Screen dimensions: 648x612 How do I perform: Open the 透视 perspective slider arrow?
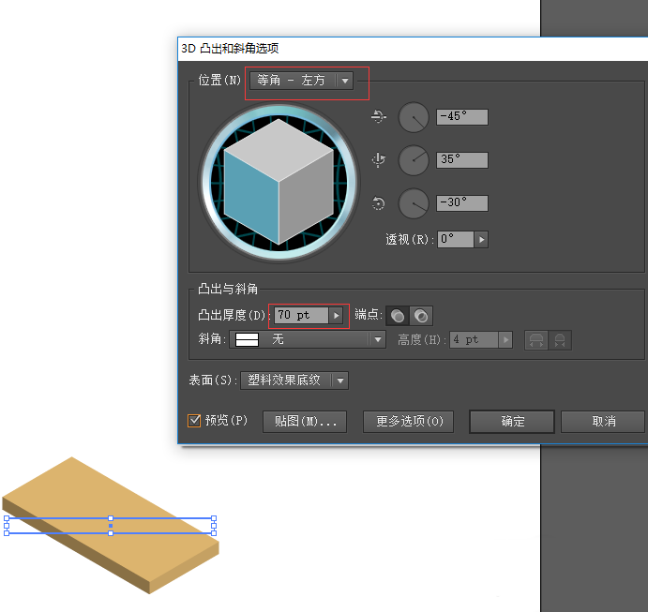pos(481,240)
